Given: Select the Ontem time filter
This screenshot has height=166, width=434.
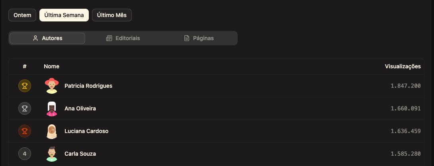Looking at the screenshot, I should (x=22, y=15).
